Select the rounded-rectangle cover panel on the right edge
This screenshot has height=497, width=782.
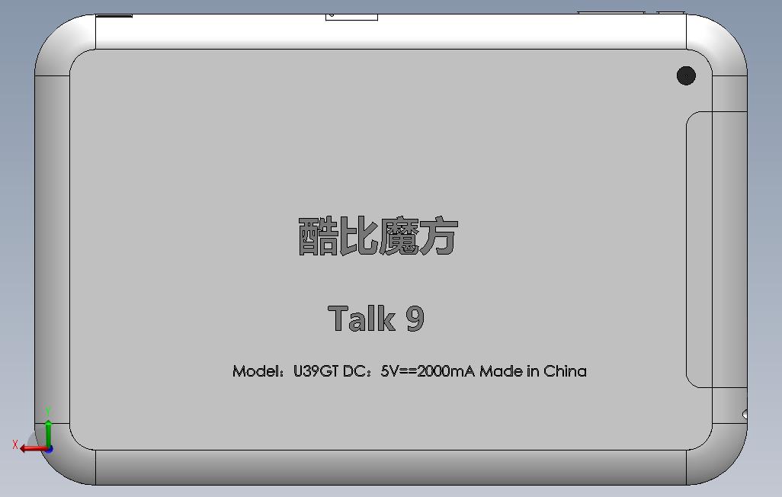716,249
